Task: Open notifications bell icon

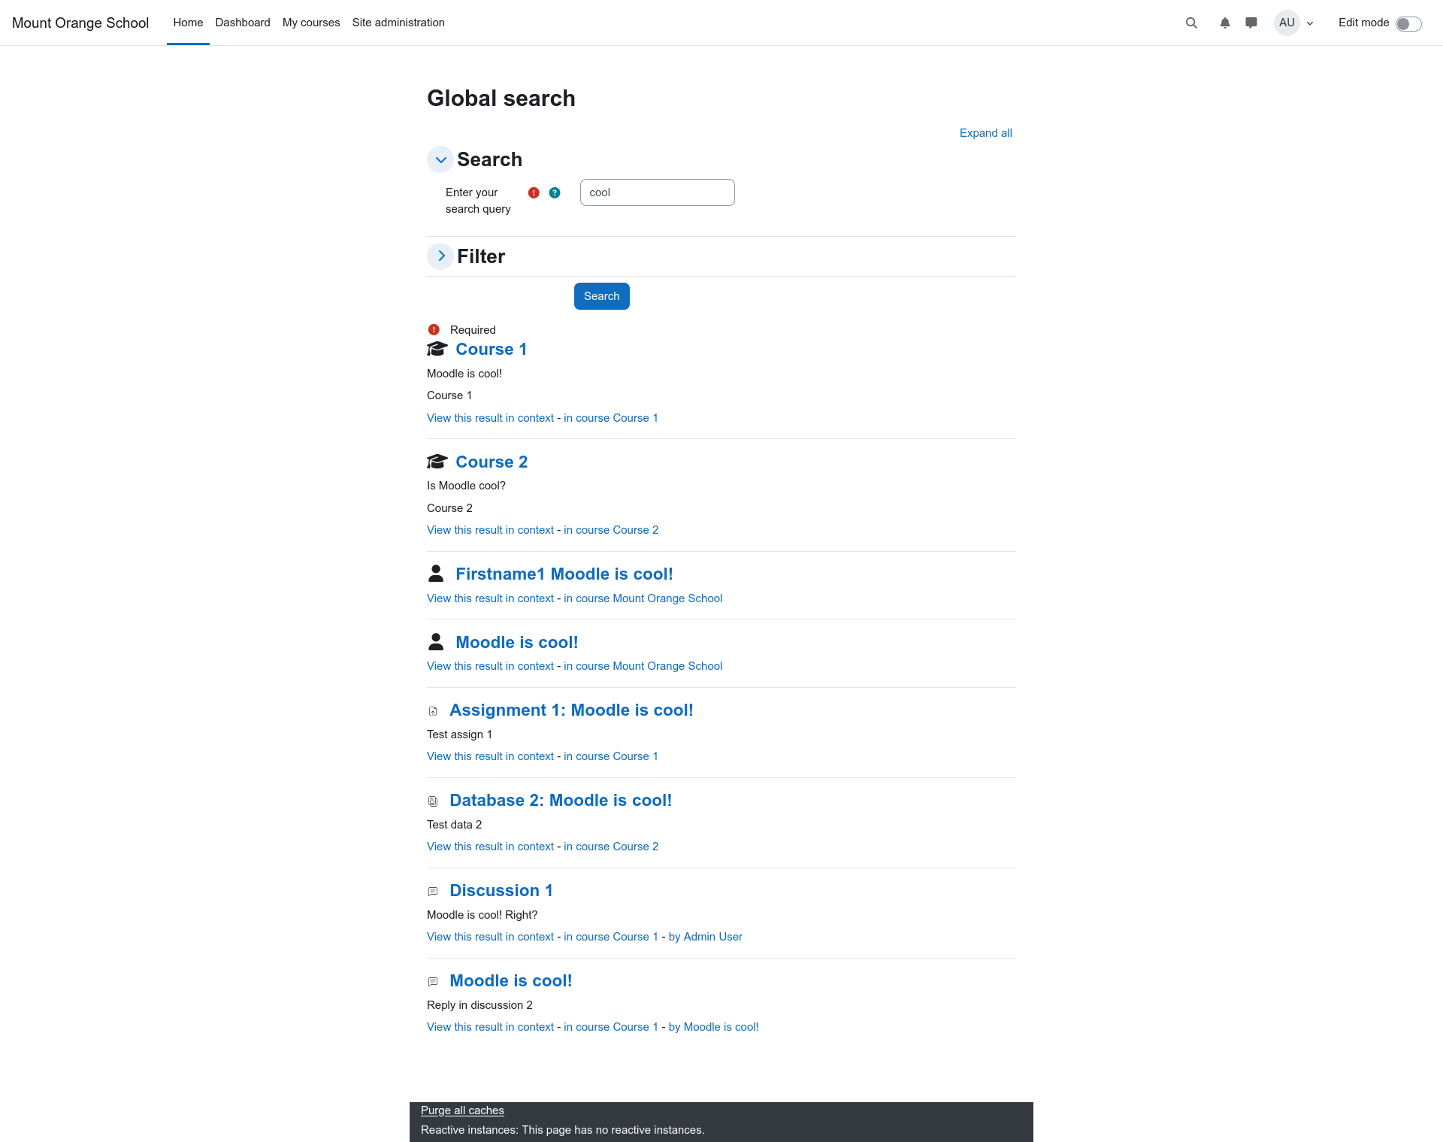Action: point(1225,23)
